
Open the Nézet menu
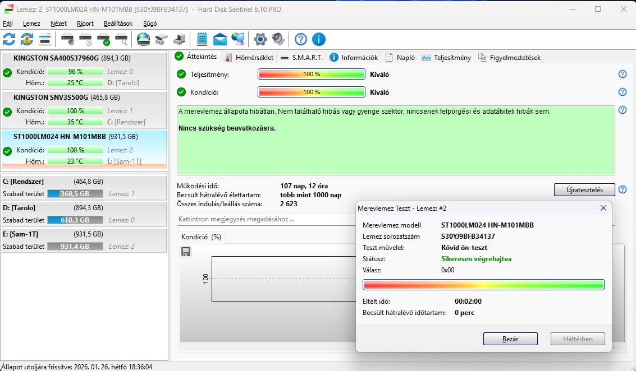[x=58, y=24]
